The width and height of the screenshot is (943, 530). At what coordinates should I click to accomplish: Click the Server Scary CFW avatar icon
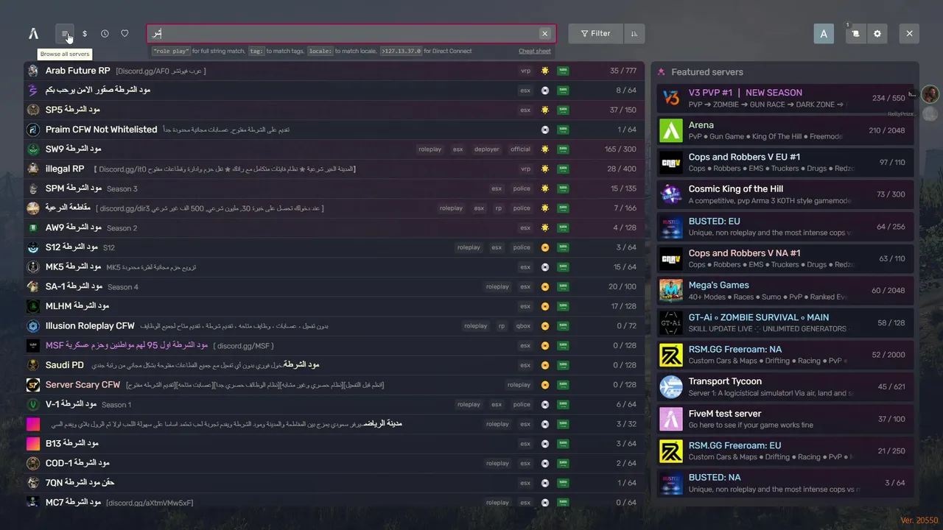[x=33, y=385]
